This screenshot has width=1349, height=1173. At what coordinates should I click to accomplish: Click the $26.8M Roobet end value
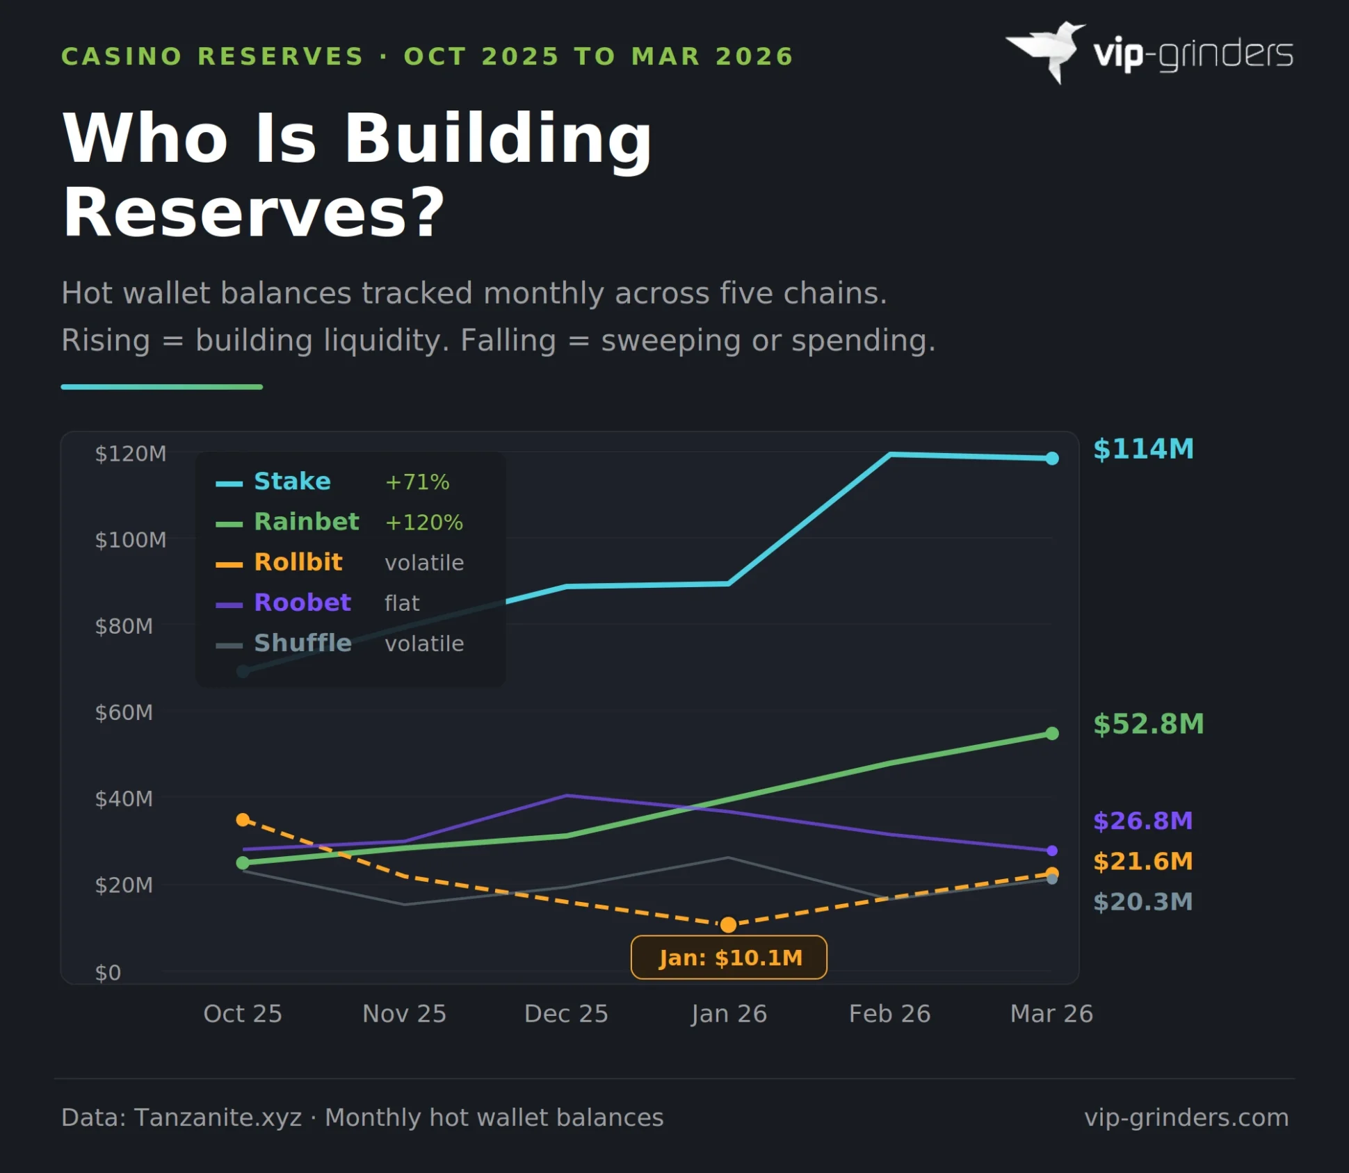click(x=1143, y=821)
